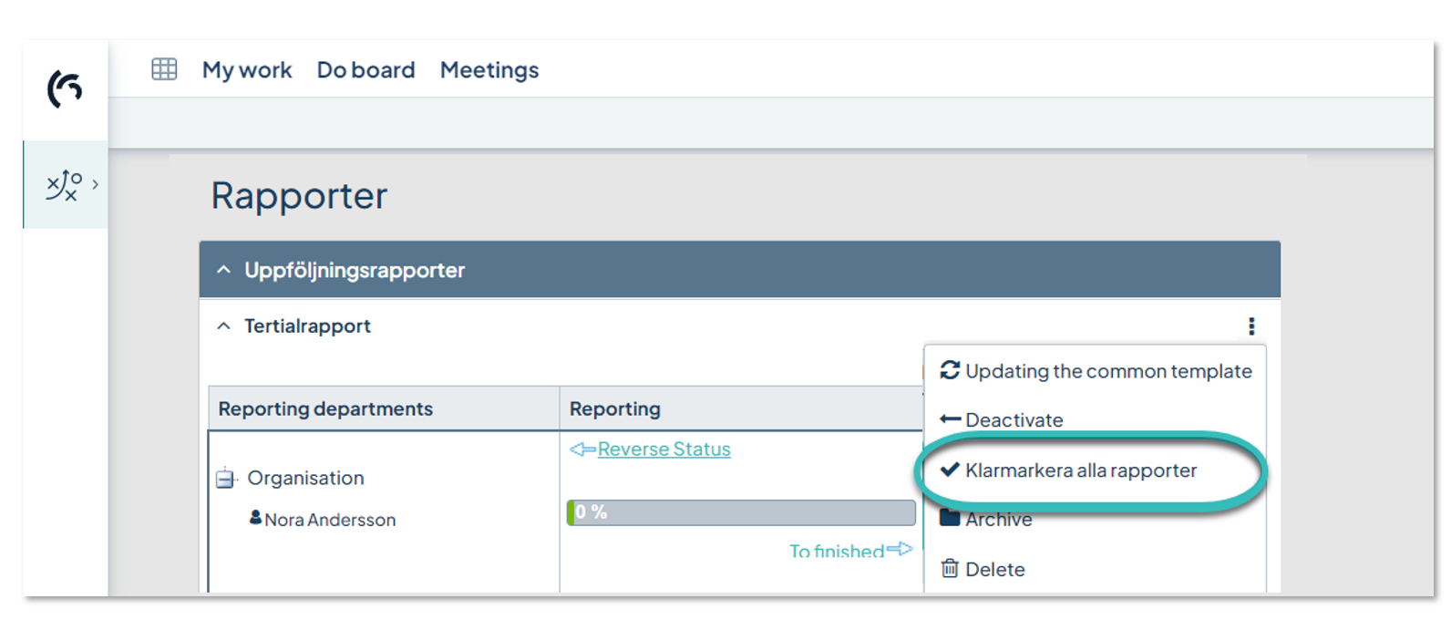The image size is (1451, 620).
Task: Open the strategy planning sidebar icon
Action: point(63,185)
